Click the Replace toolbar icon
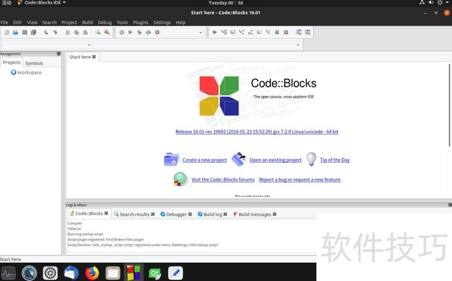 107,32
